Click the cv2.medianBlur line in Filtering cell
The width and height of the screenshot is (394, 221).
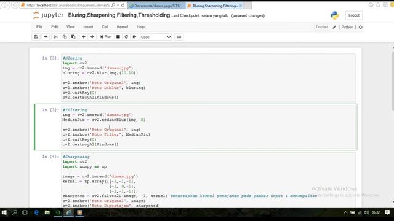[x=104, y=120]
